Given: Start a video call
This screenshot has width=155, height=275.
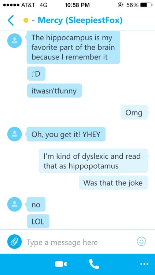Looking at the screenshot, I should [61, 264].
